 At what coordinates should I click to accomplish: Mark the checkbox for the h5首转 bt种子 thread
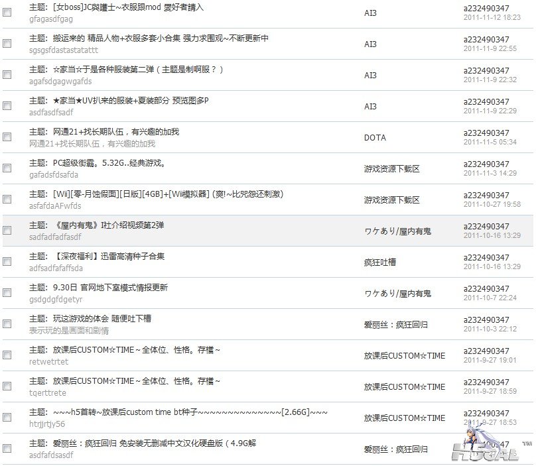[7, 418]
